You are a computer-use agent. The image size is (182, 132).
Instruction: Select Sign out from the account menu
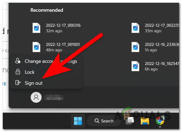46,83
